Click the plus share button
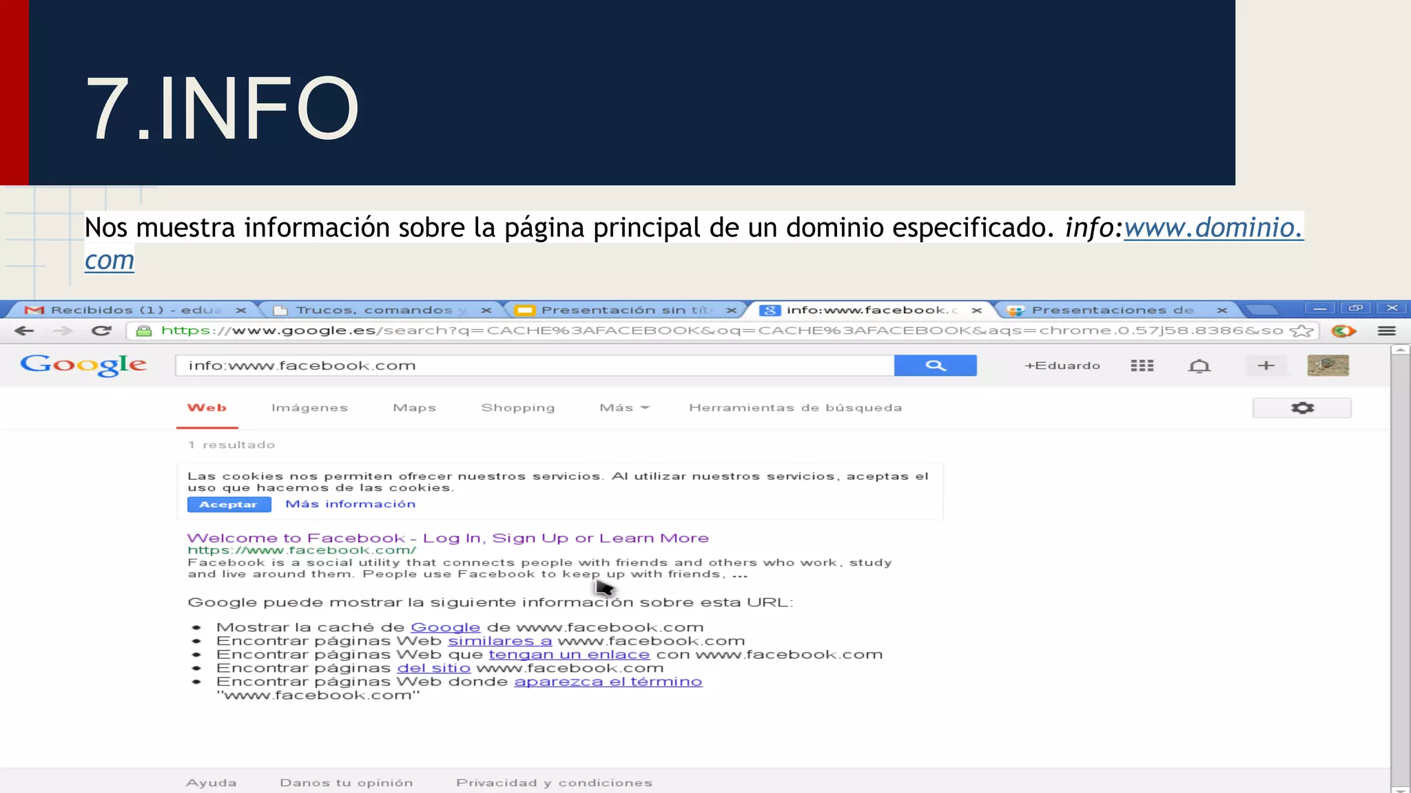The image size is (1411, 793). click(1266, 366)
